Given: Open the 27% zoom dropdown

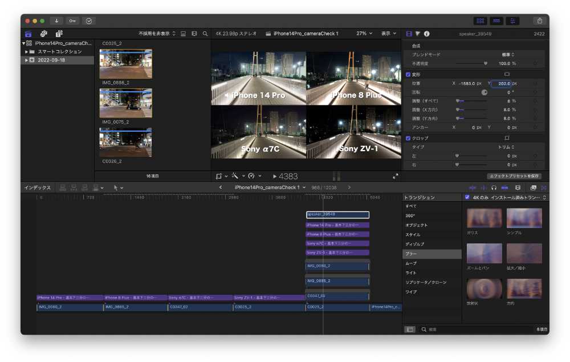Looking at the screenshot, I should (364, 34).
